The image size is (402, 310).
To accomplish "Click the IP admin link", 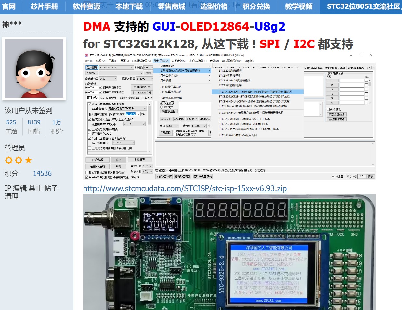I will pos(8,188).
